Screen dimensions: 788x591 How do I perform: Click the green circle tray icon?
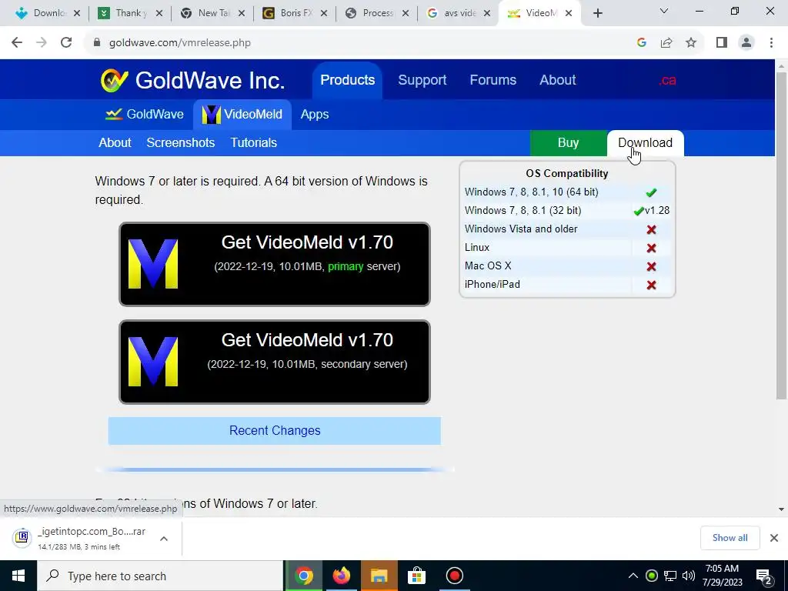pos(651,576)
